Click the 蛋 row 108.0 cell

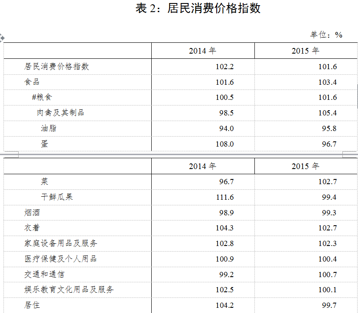225,144
